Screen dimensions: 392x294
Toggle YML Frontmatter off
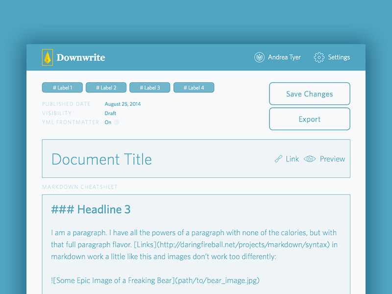point(108,122)
